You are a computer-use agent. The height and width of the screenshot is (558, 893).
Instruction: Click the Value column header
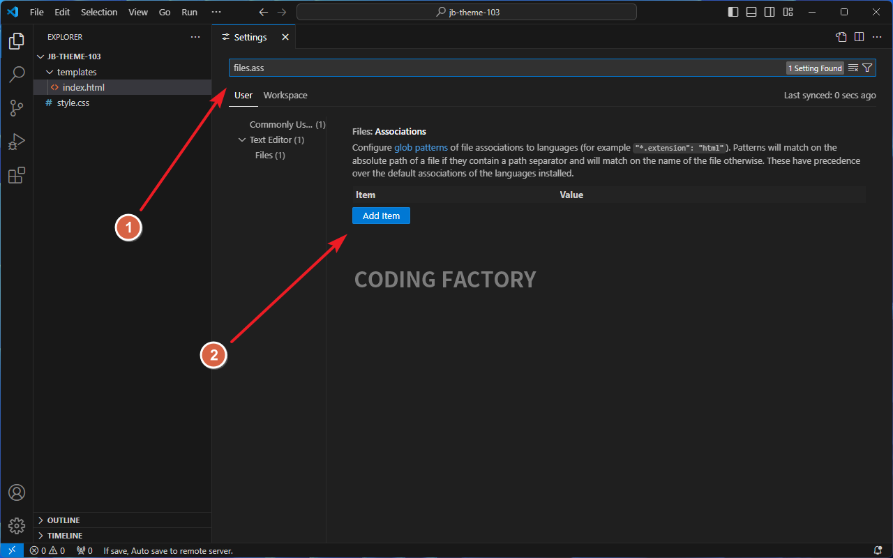coord(571,195)
